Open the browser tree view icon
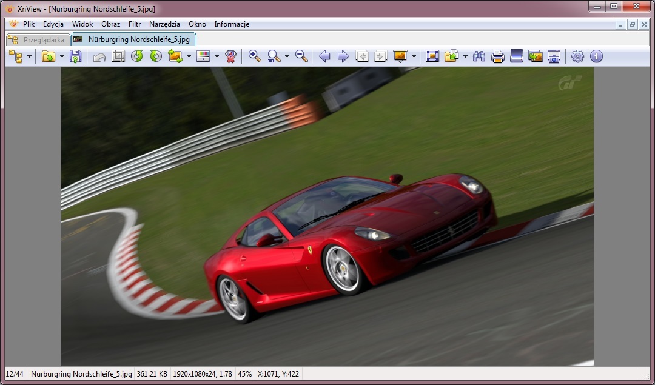 tap(16, 56)
